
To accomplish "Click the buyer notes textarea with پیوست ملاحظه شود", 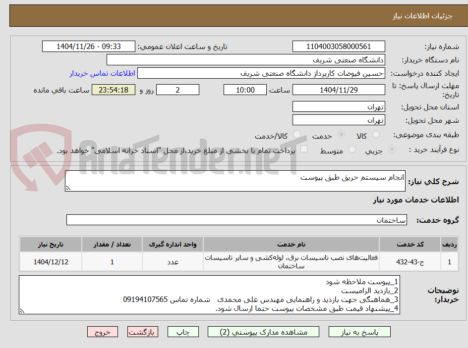I will [209, 295].
